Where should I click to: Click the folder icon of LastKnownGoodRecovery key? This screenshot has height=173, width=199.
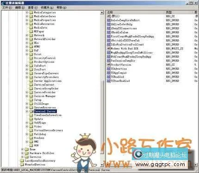point(22,161)
